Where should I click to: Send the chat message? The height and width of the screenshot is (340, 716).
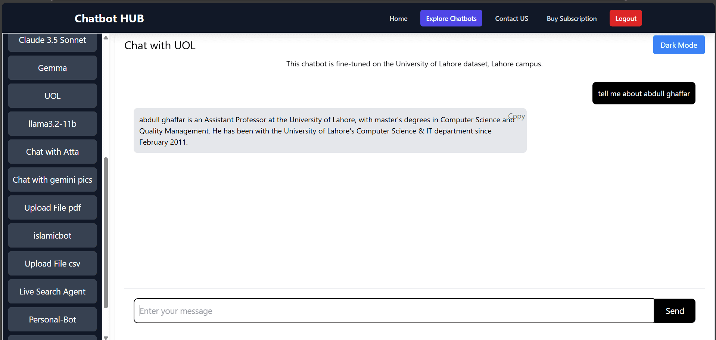[x=675, y=311]
